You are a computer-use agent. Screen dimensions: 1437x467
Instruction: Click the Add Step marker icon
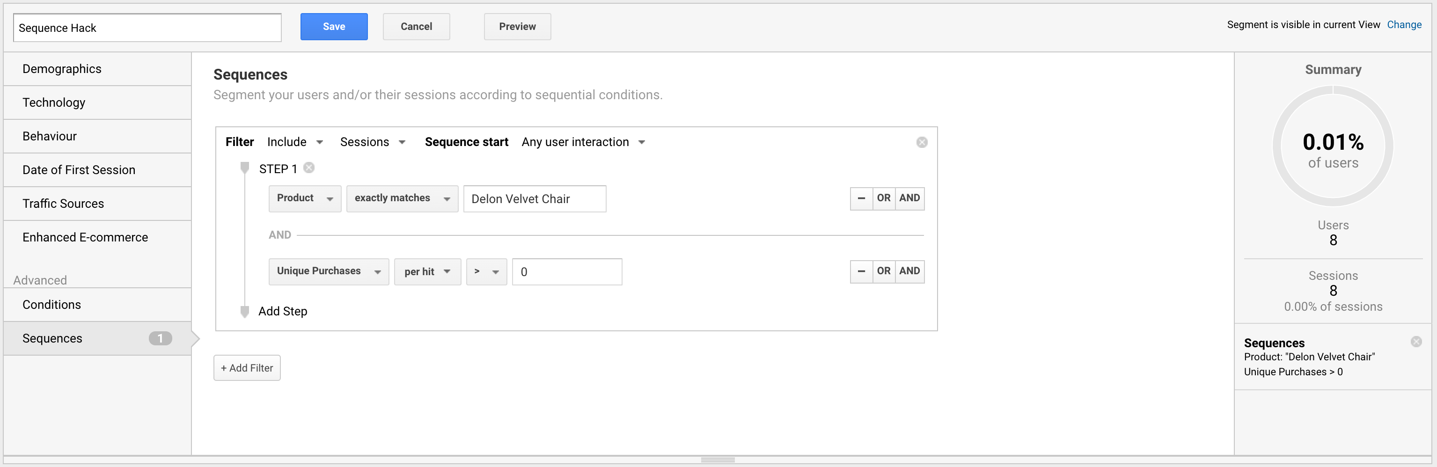(x=244, y=311)
